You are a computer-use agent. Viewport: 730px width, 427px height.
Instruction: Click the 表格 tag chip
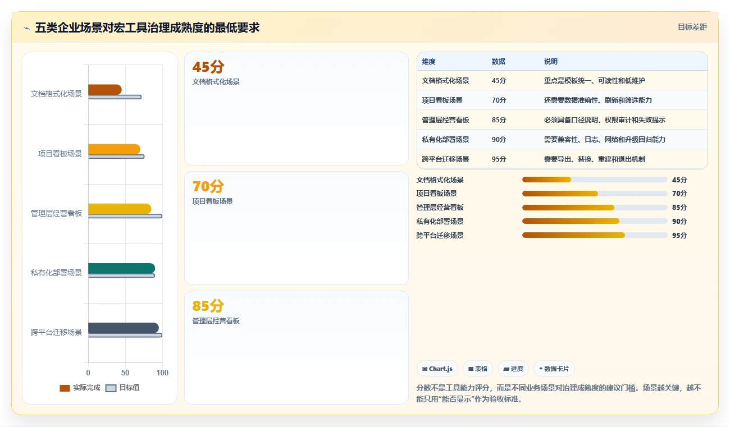point(478,369)
